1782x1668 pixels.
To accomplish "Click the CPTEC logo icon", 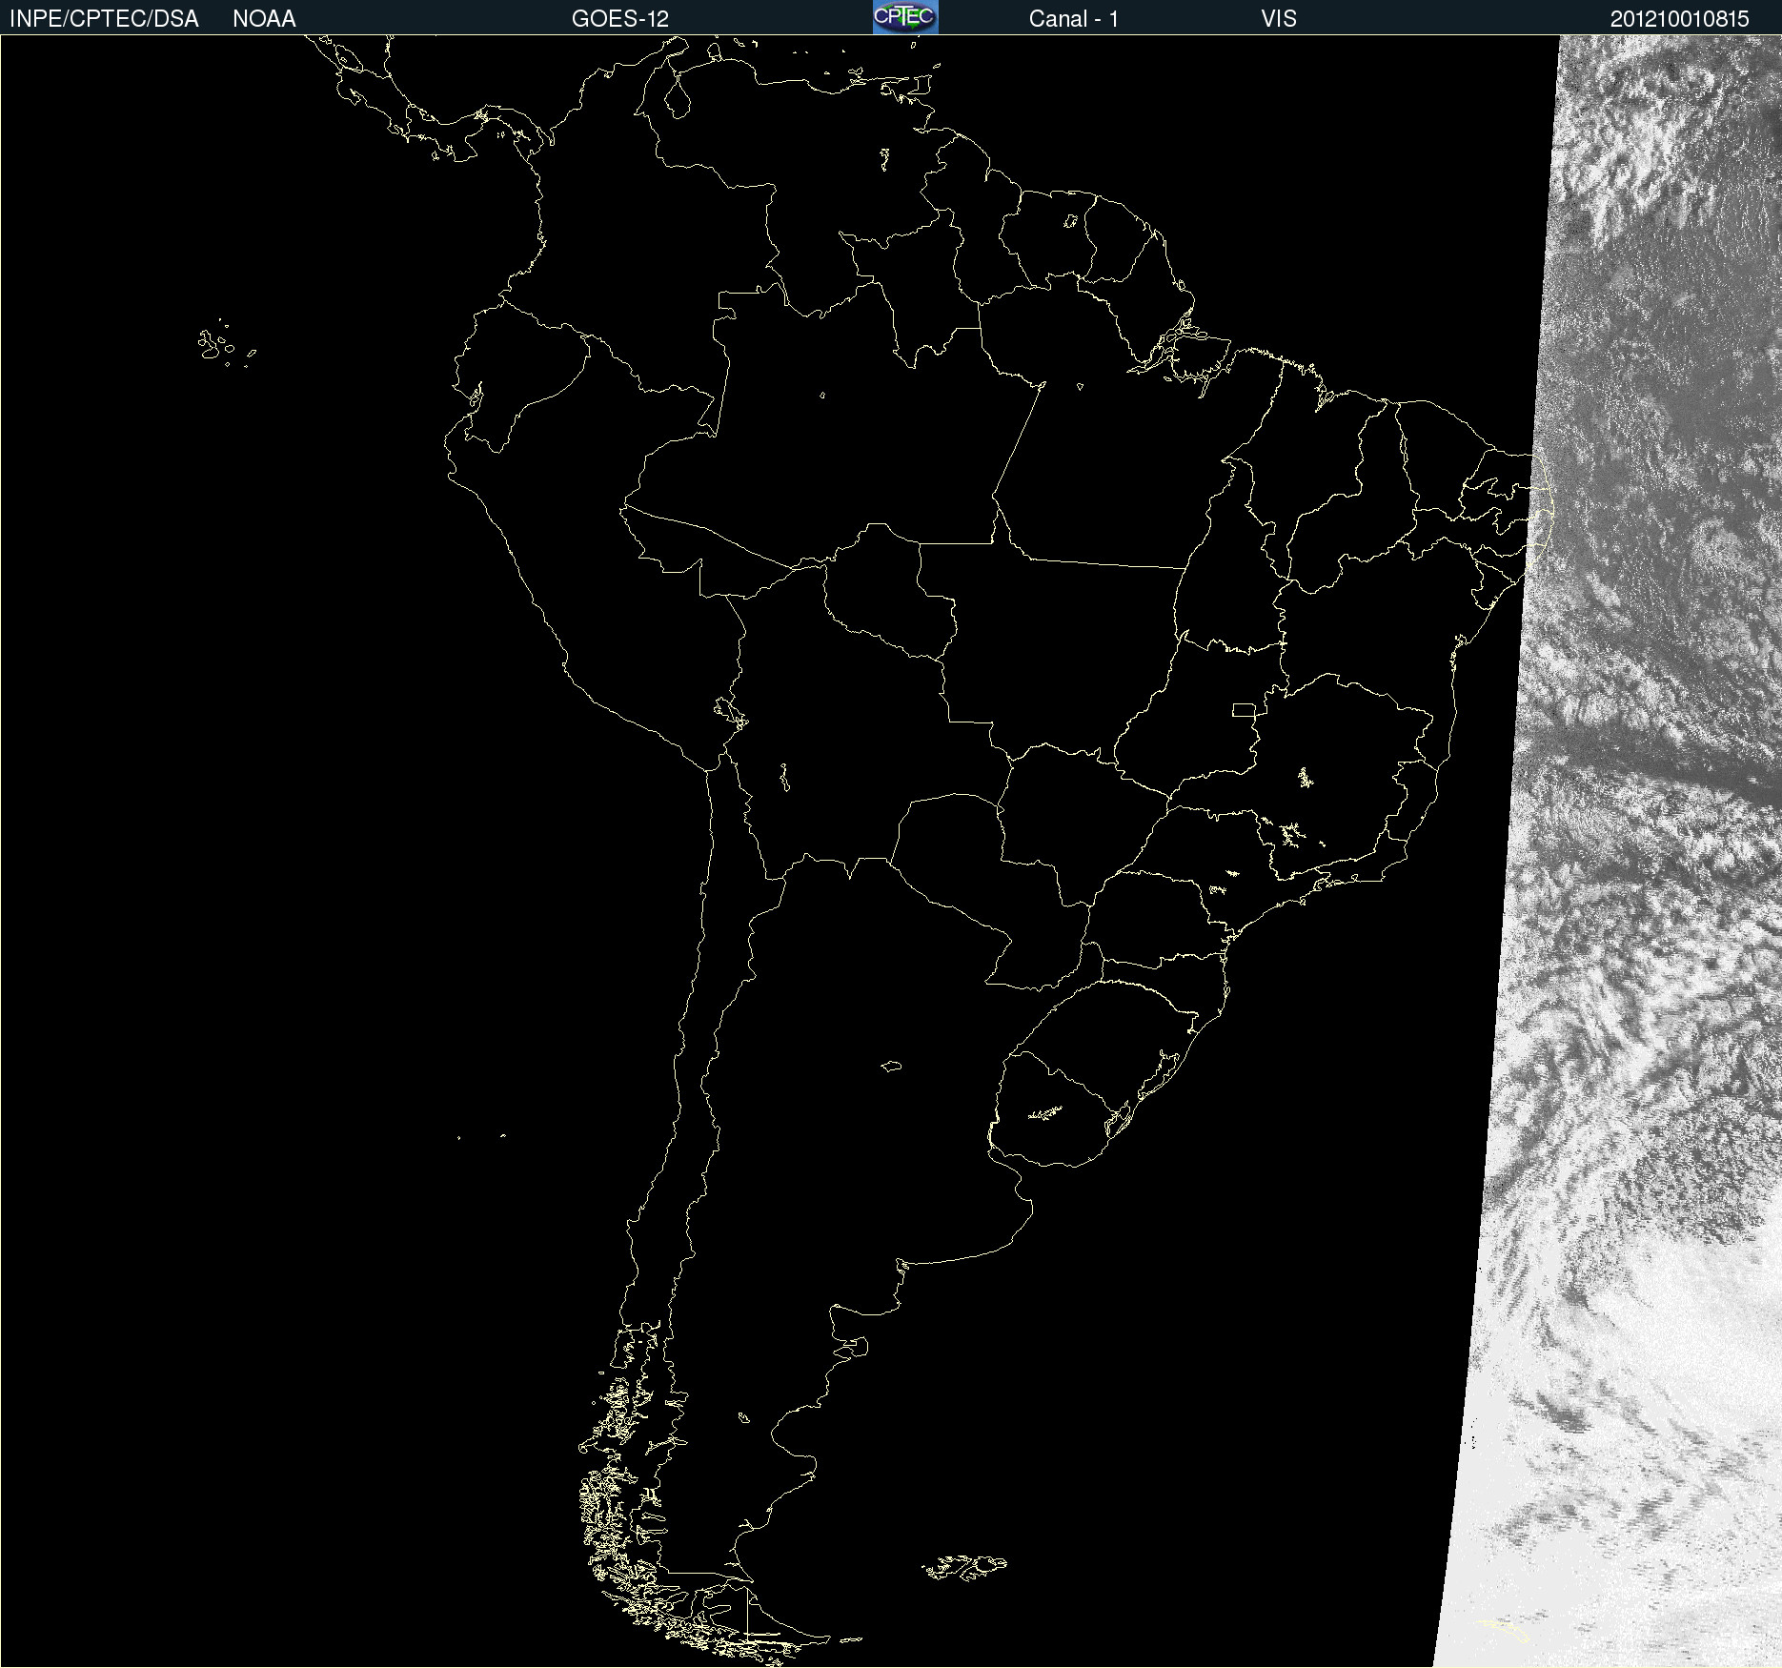I will tap(905, 17).
